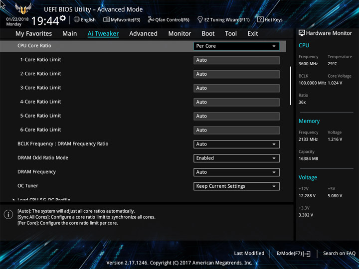Image resolution: width=359 pixels, height=269 pixels.
Task: Click the MyFavorite(F3) list icon
Action: click(x=106, y=19)
